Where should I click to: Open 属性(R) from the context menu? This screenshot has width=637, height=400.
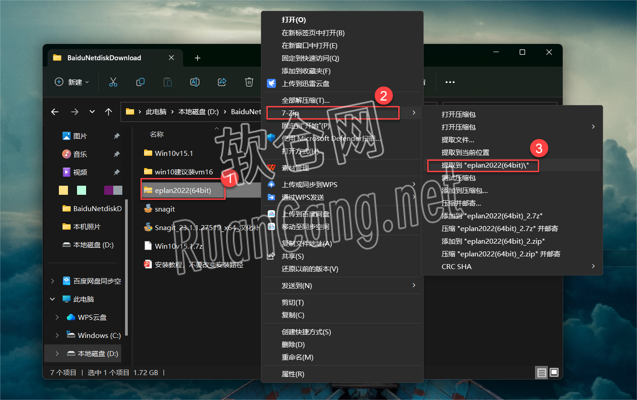pos(294,374)
